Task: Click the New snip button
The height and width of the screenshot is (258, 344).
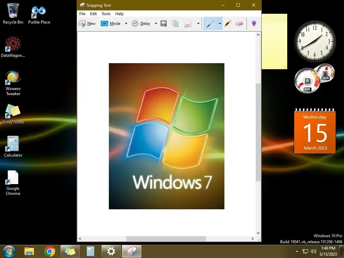Action: (87, 24)
